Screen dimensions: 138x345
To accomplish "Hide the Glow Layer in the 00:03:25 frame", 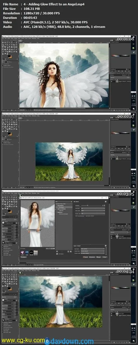I will [112, 236].
